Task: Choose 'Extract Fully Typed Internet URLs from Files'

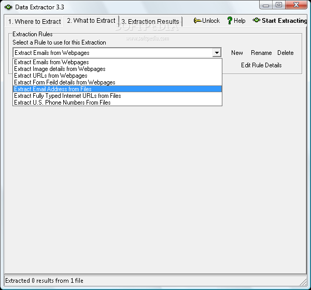Action: pos(118,96)
